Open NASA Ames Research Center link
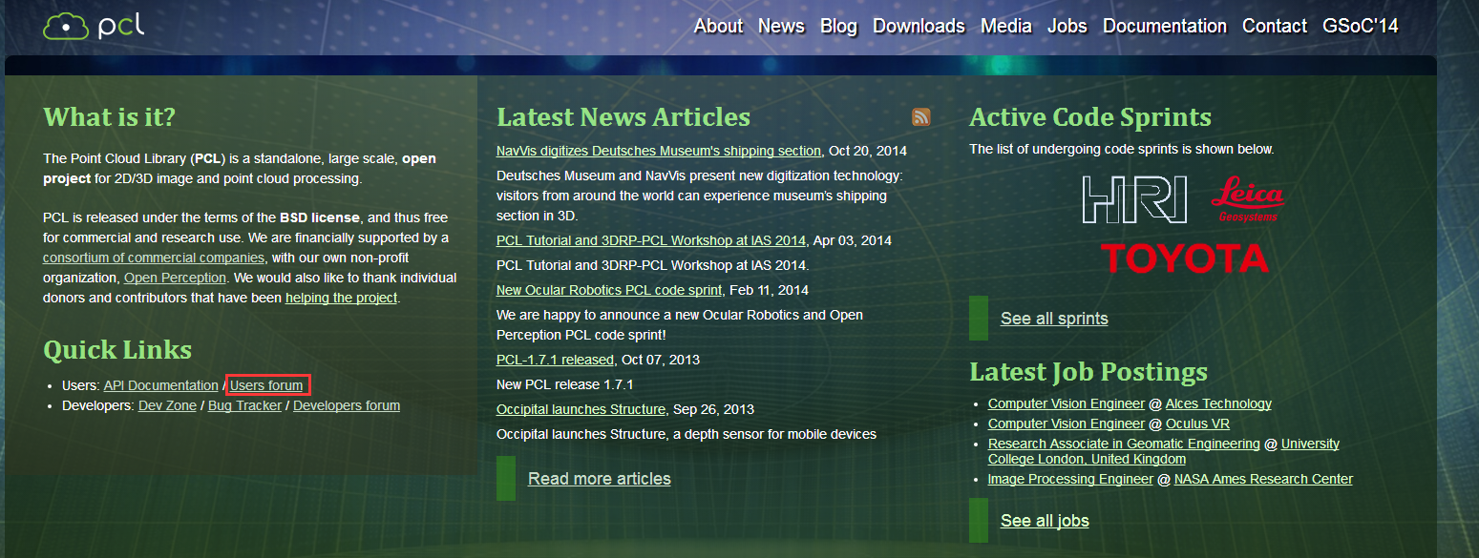The height and width of the screenshot is (558, 1479). click(1263, 479)
